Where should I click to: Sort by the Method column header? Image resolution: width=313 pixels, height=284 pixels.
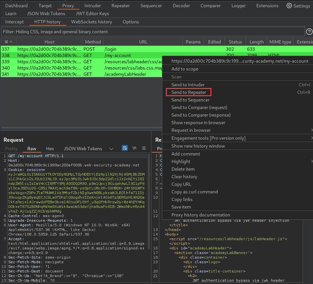(x=93, y=42)
